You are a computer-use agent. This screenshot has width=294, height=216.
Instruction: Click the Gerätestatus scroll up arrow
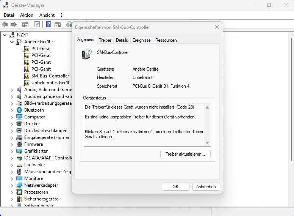(207, 108)
